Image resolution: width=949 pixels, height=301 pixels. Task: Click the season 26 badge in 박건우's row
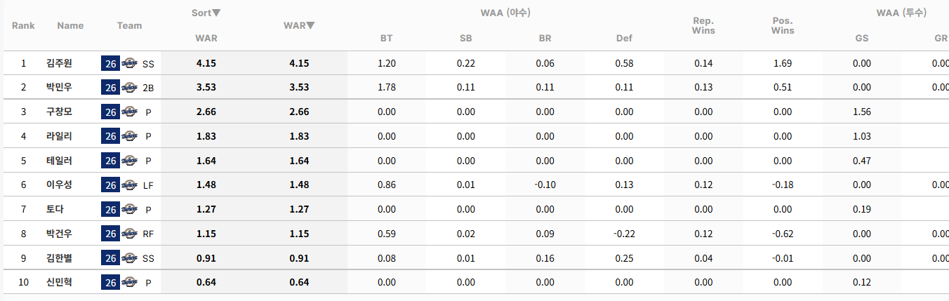tap(110, 234)
